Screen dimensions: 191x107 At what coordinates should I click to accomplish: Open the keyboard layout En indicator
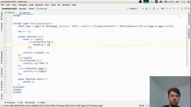[x=156, y=2]
